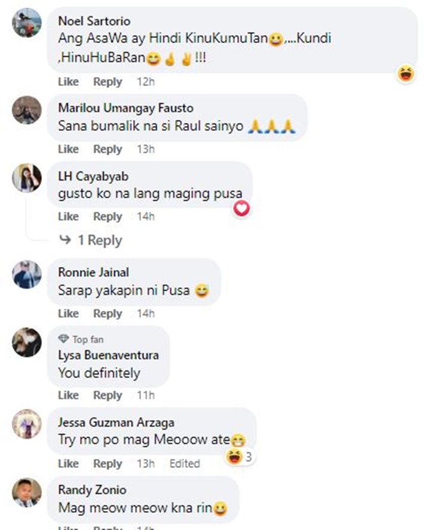
Task: Open the 12h timestamp on Noel's comment
Action: click(146, 81)
